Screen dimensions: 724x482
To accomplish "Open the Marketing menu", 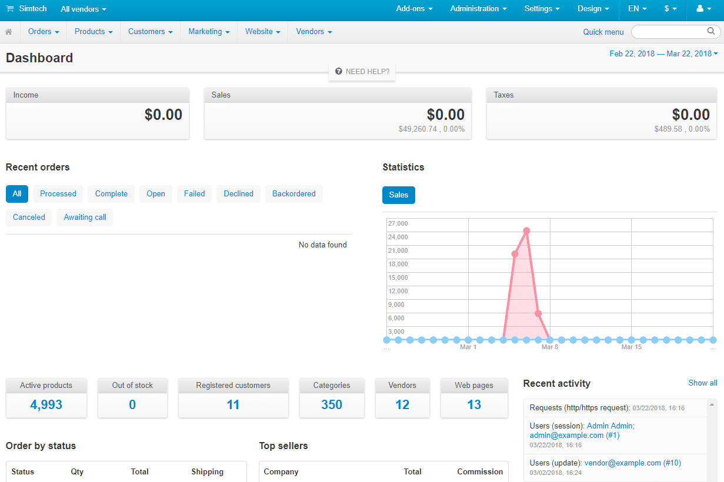I will [x=208, y=31].
